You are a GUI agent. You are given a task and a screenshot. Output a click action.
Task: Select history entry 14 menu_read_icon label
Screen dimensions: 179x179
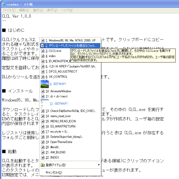(58, 116)
